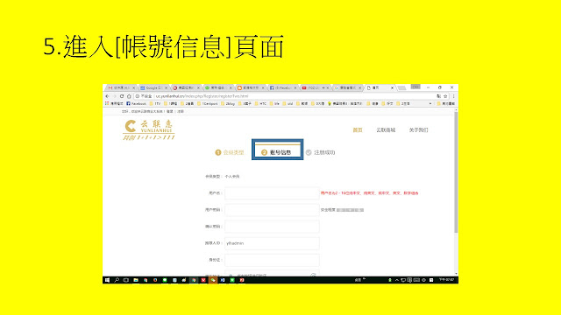Click the password strength indicator bar

tap(350, 210)
